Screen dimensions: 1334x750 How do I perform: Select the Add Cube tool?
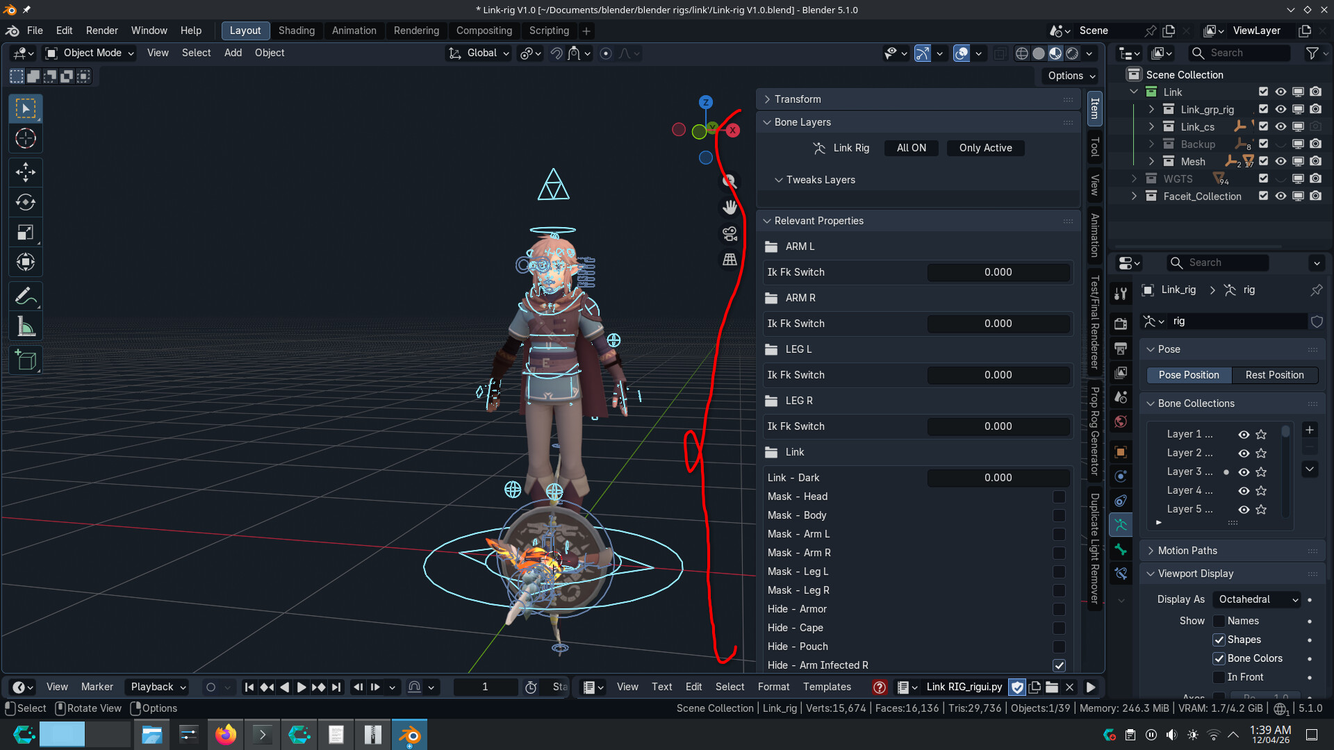[x=26, y=360]
